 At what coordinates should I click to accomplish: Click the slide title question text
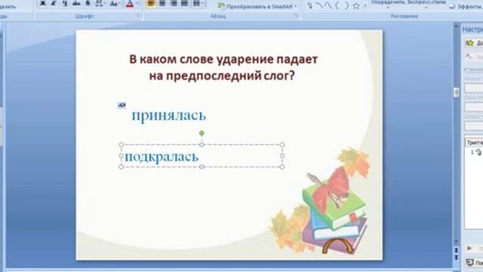click(223, 67)
